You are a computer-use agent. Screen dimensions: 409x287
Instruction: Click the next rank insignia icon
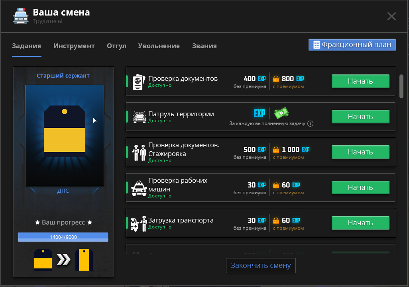84,260
